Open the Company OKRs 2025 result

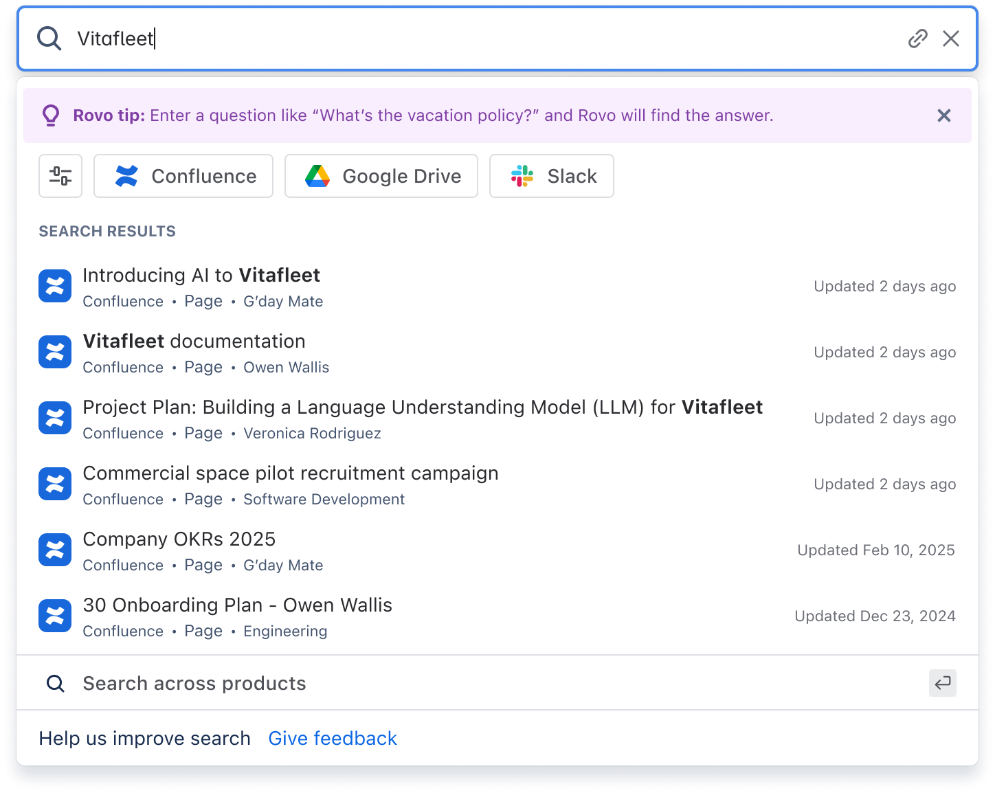pos(179,539)
